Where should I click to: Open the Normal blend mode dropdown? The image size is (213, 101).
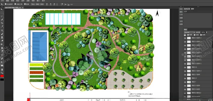(189, 32)
